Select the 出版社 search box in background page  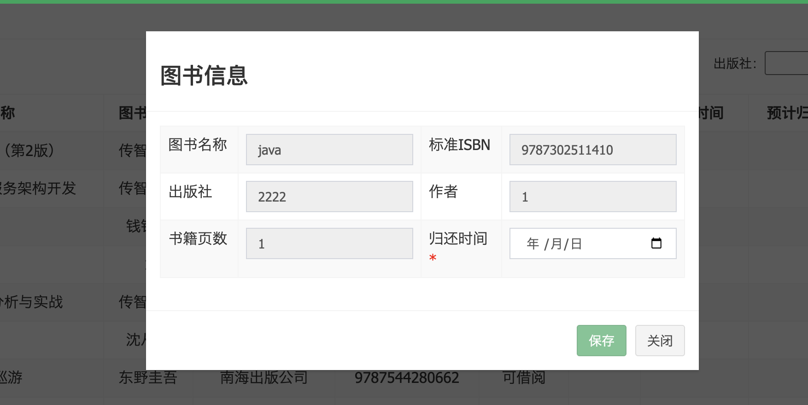point(786,63)
